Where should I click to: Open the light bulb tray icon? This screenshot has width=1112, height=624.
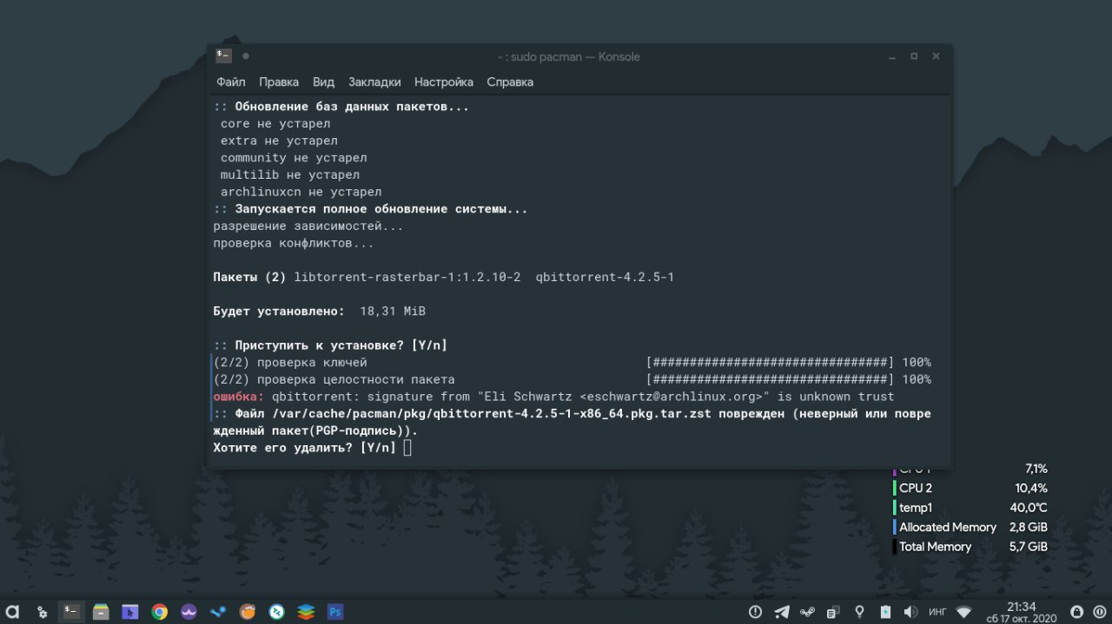pyautogui.click(x=859, y=612)
